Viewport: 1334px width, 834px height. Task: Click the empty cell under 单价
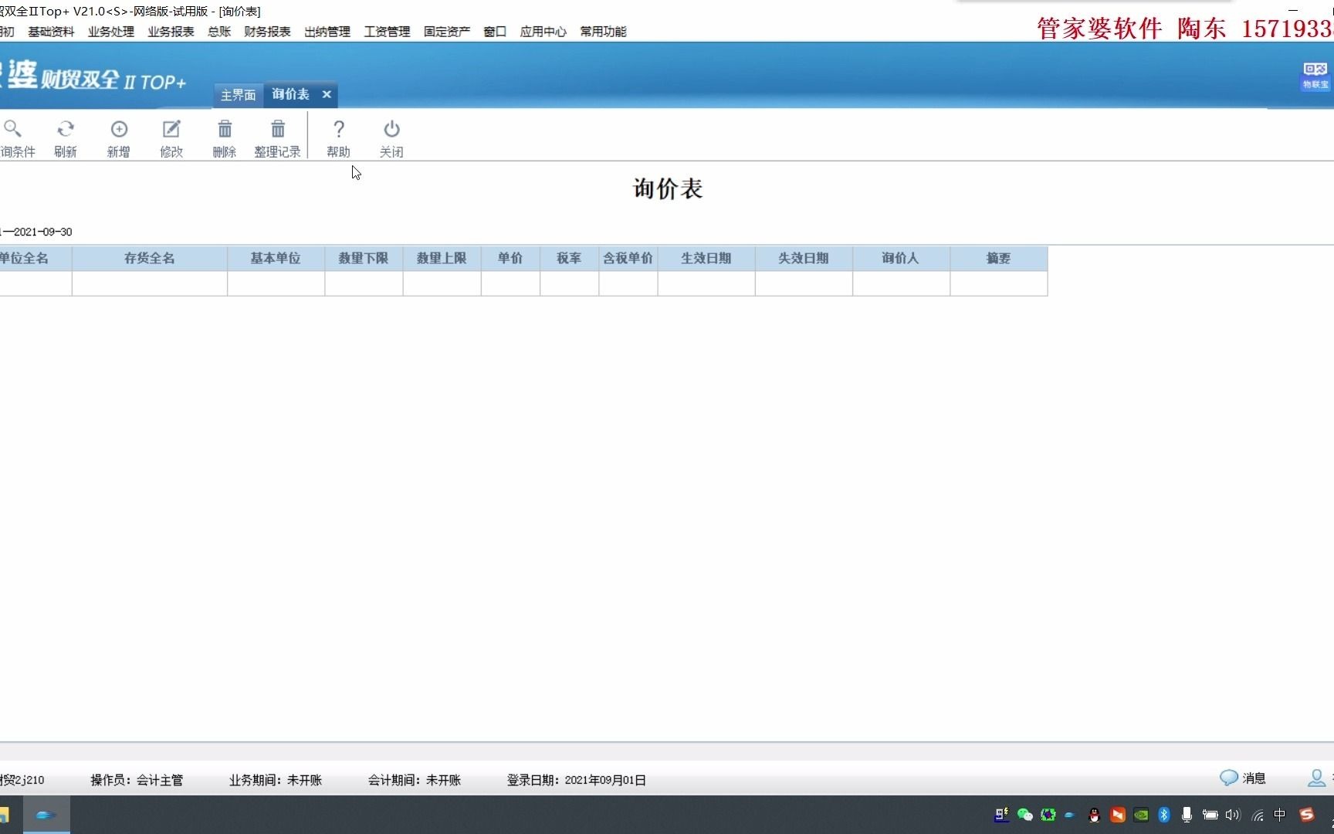coord(510,283)
